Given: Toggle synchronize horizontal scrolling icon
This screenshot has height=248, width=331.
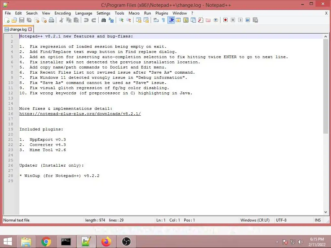Looking at the screenshot, I should pyautogui.click(x=146, y=20).
